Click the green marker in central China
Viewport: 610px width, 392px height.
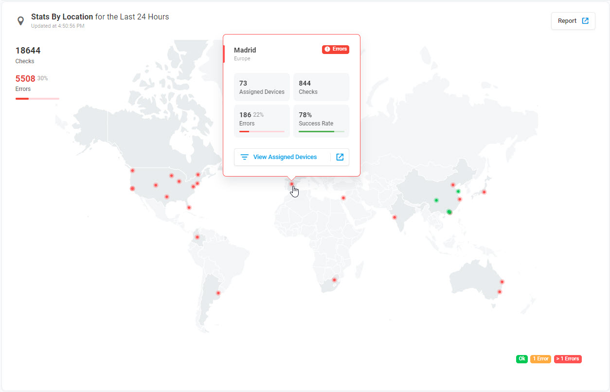[x=436, y=200]
